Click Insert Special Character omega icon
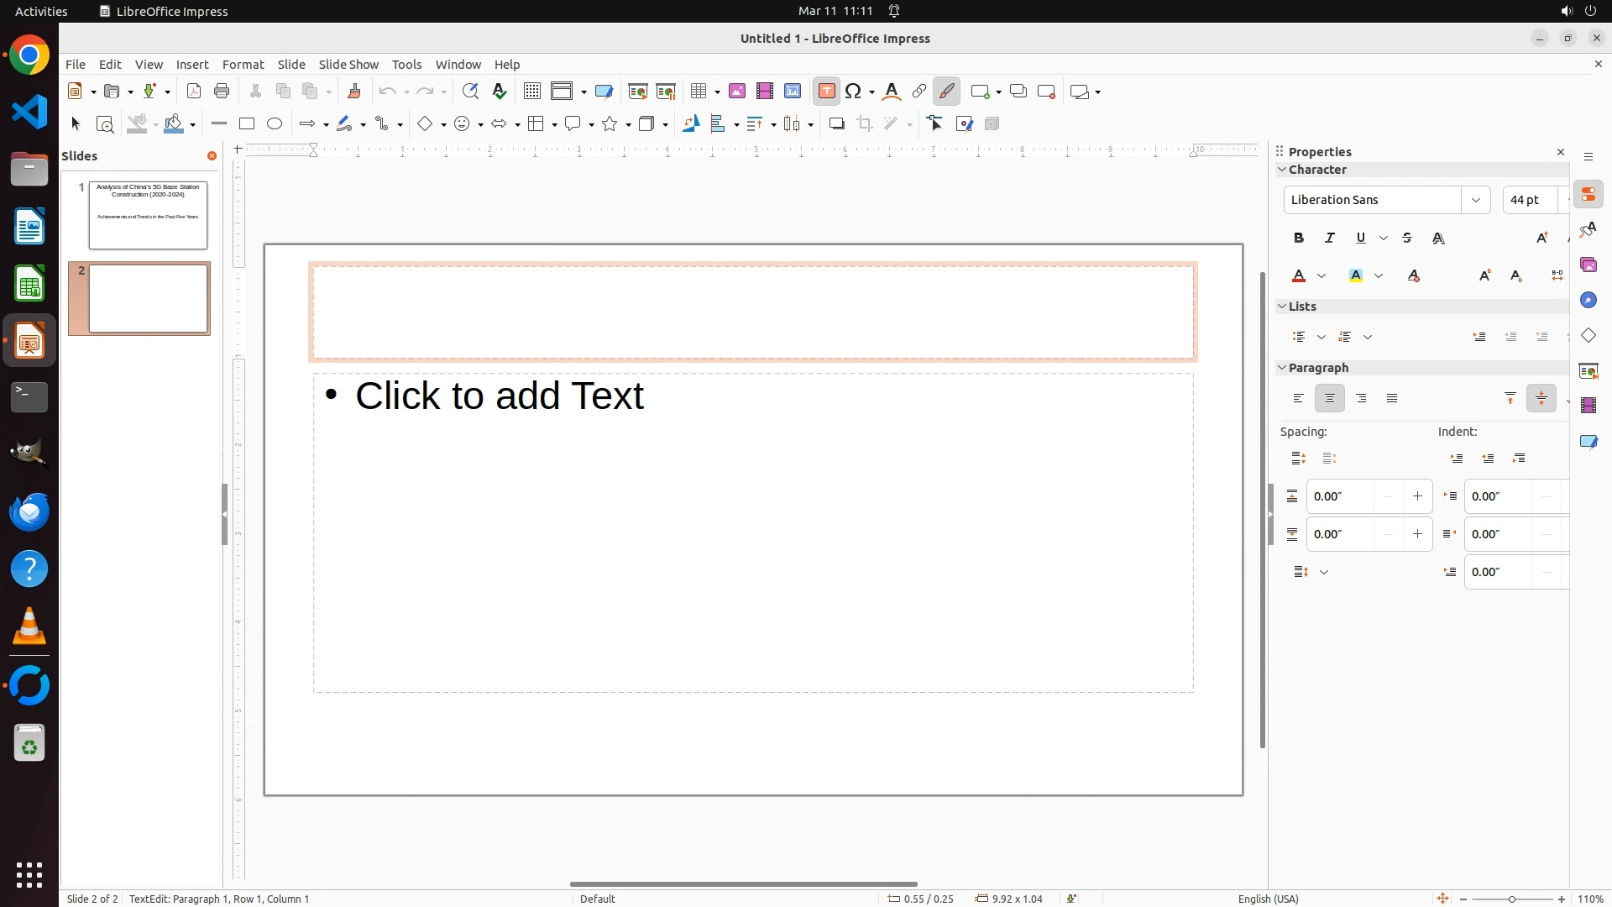The width and height of the screenshot is (1612, 907). [855, 92]
